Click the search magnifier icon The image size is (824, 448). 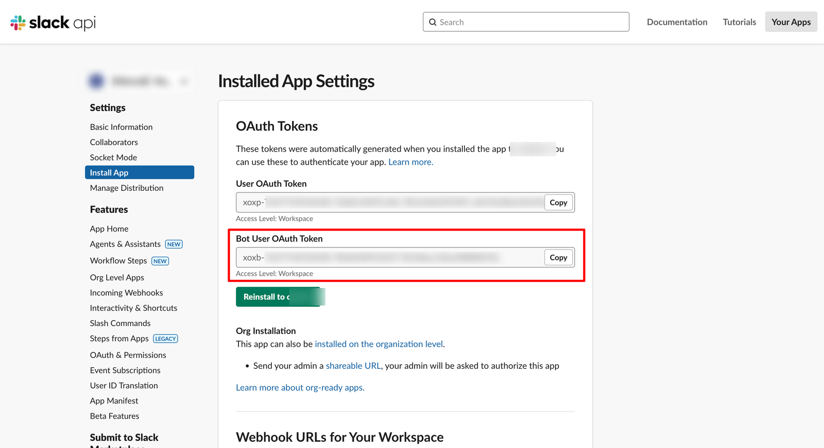click(433, 22)
